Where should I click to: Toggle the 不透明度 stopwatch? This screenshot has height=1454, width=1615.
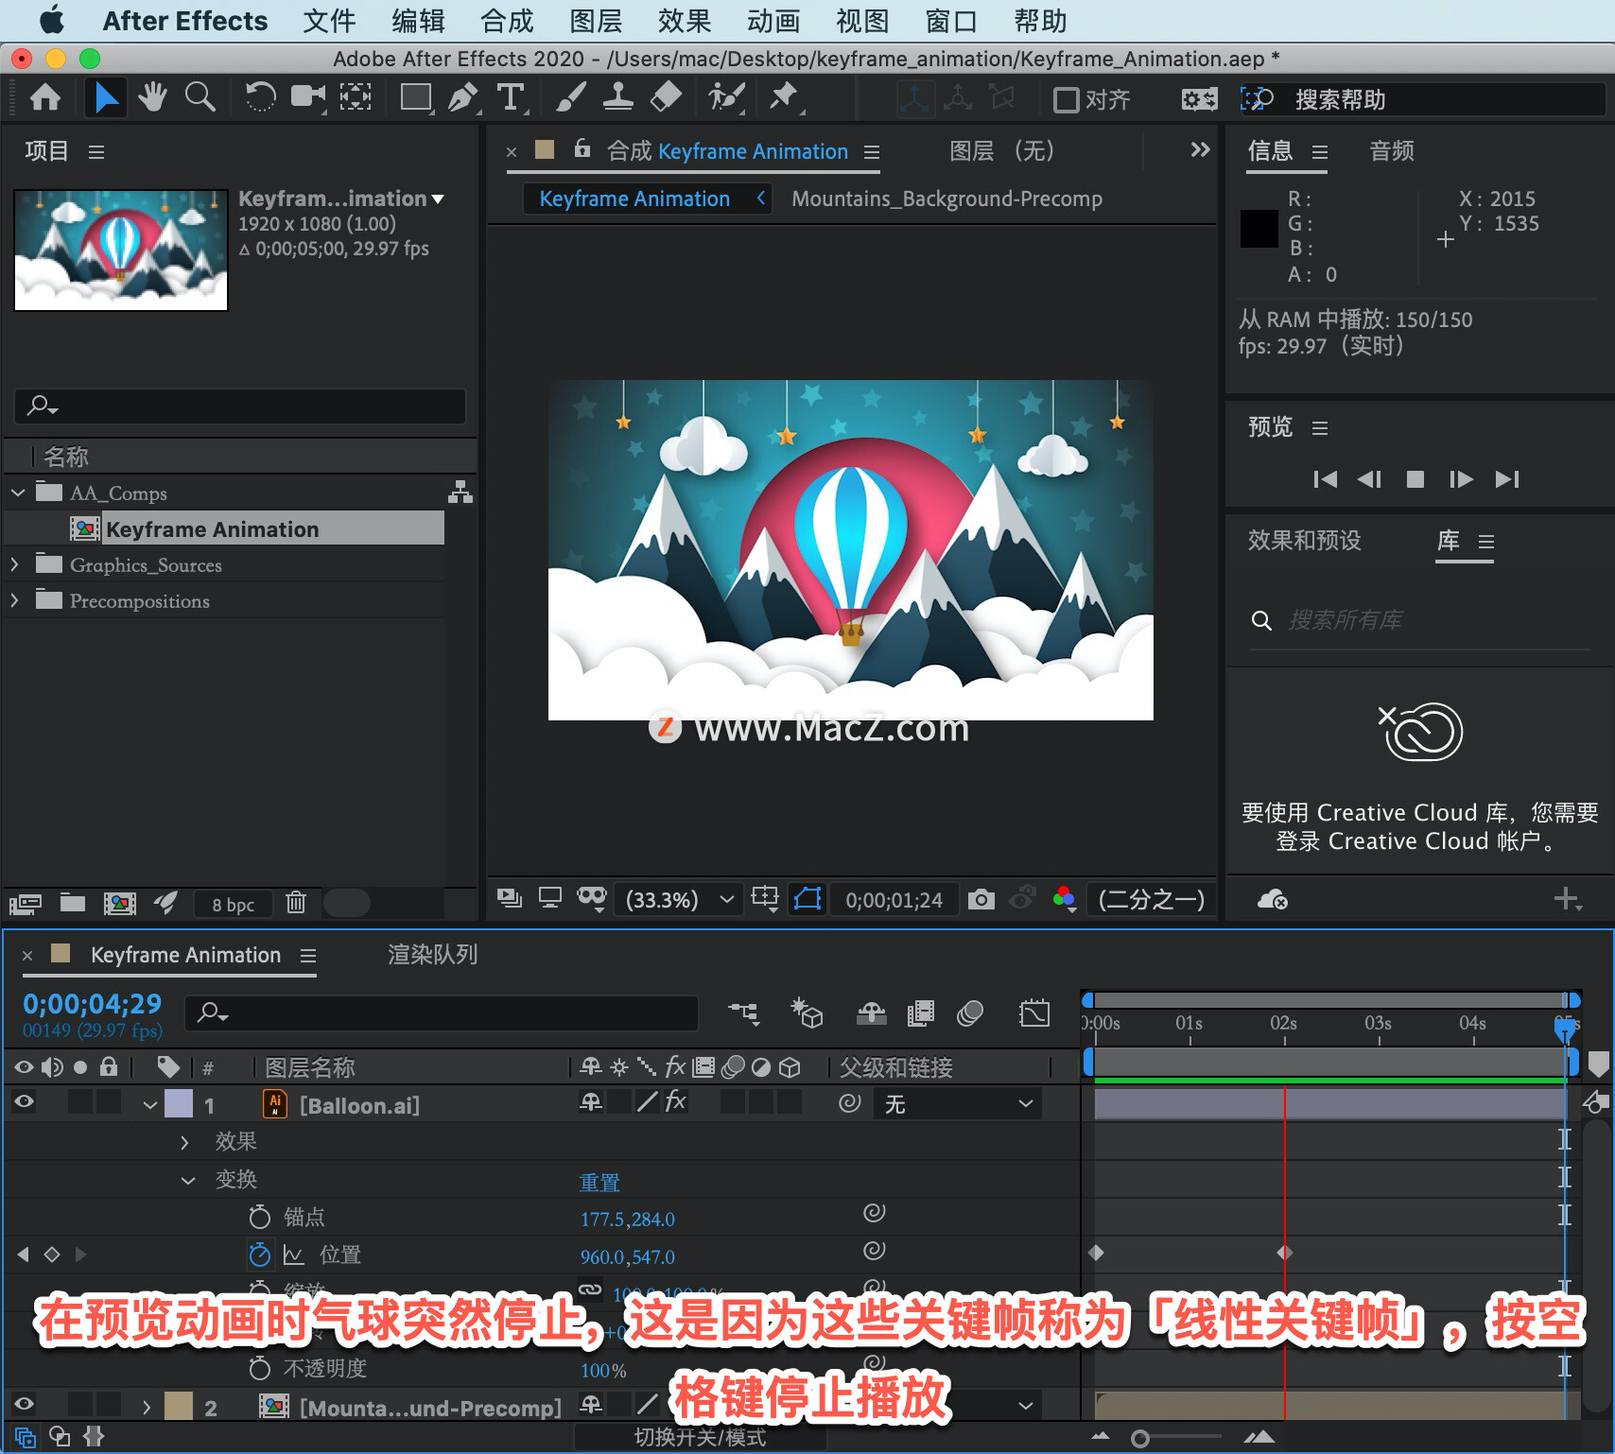point(259,1368)
